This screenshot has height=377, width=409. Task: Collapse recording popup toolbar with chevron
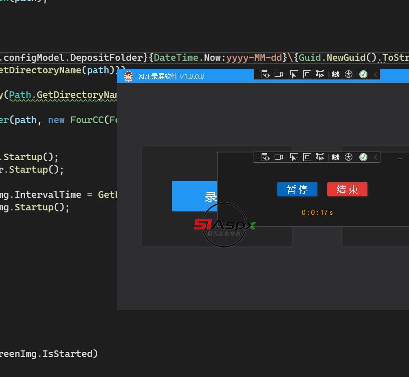click(375, 157)
